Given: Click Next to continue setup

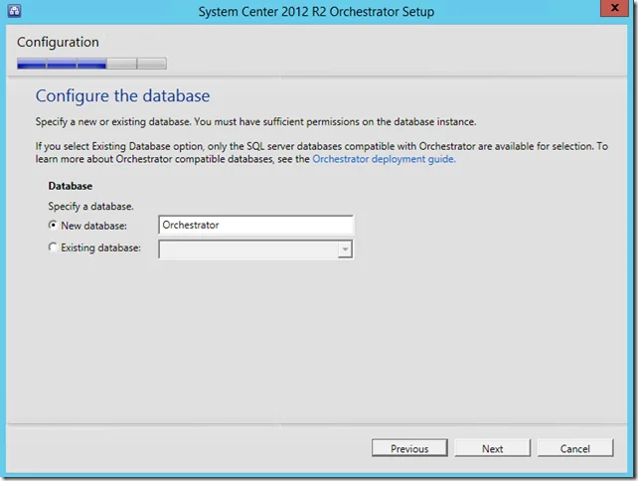Looking at the screenshot, I should [492, 448].
